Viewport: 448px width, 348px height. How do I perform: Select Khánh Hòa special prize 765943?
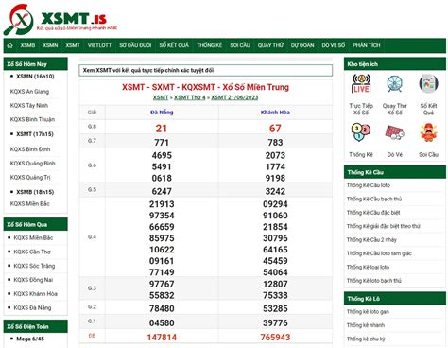click(x=275, y=338)
